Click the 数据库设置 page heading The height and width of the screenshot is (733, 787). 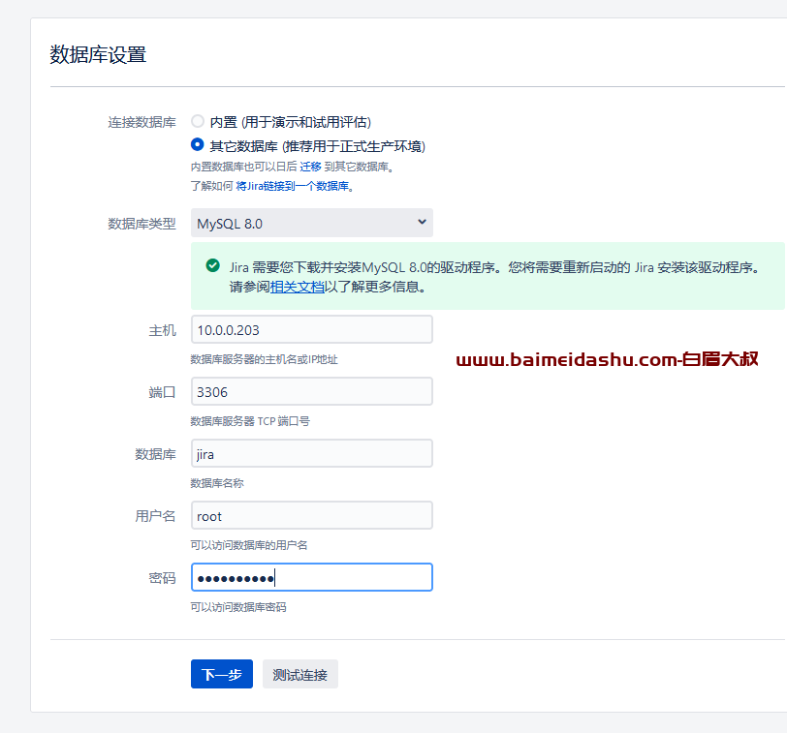coord(98,54)
